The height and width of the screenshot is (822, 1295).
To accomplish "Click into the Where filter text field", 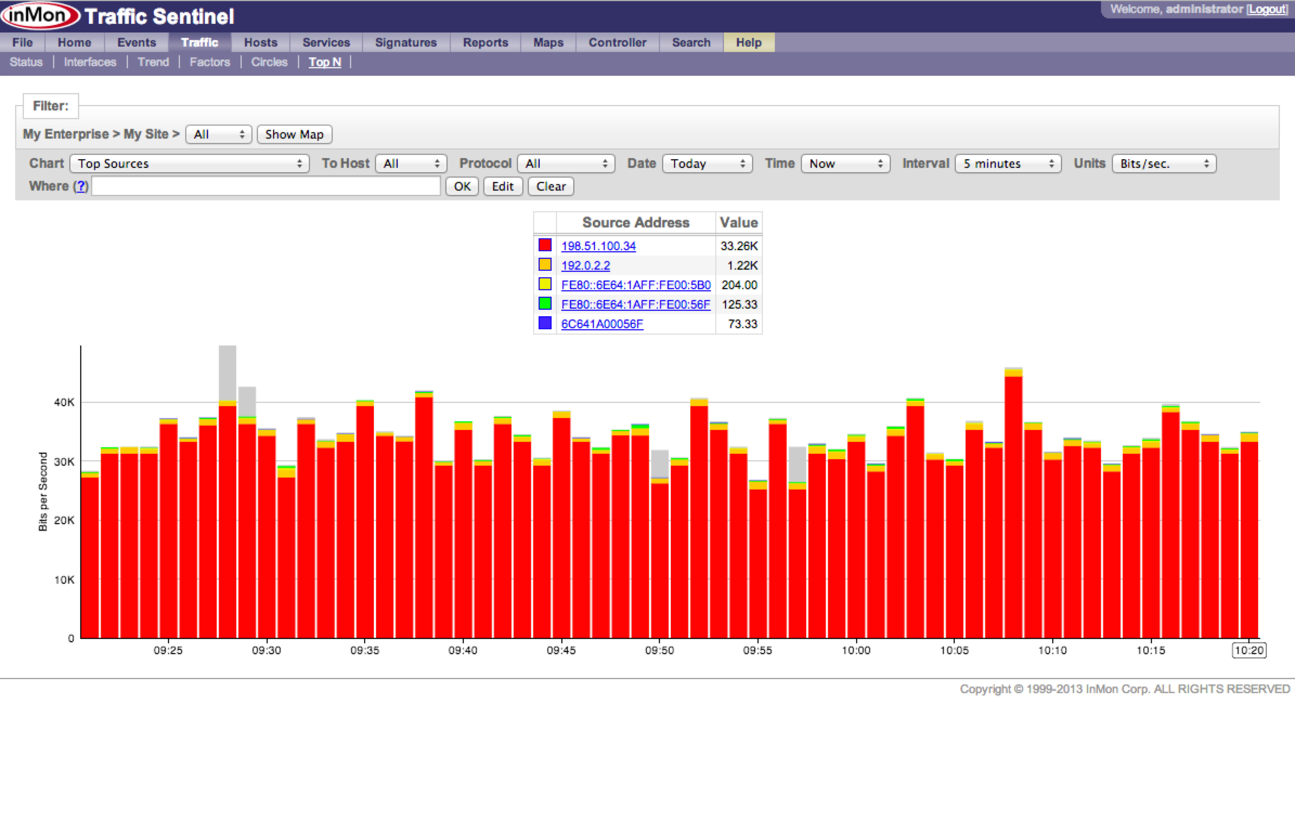I will (x=266, y=186).
